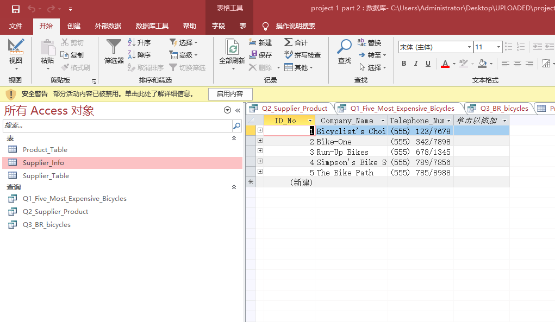Collapse the navigation pane with double chevron
The width and height of the screenshot is (555, 322).
click(x=238, y=111)
